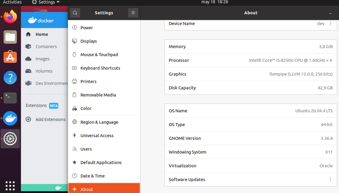Image resolution: width=339 pixels, height=193 pixels.
Task: Click the Power sidebar icon
Action: [75, 27]
